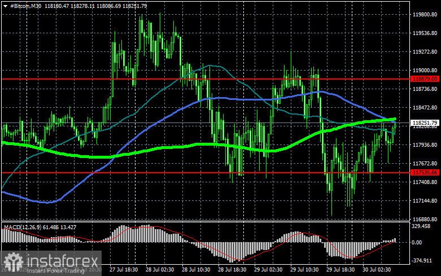
Task: Click the 117535.66 red support price label
Action: pyautogui.click(x=425, y=173)
